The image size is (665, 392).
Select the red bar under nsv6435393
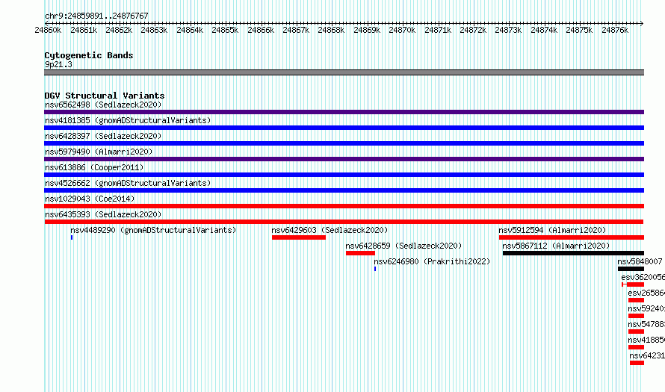[344, 222]
